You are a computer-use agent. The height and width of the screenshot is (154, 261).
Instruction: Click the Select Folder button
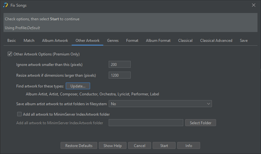click(200, 123)
